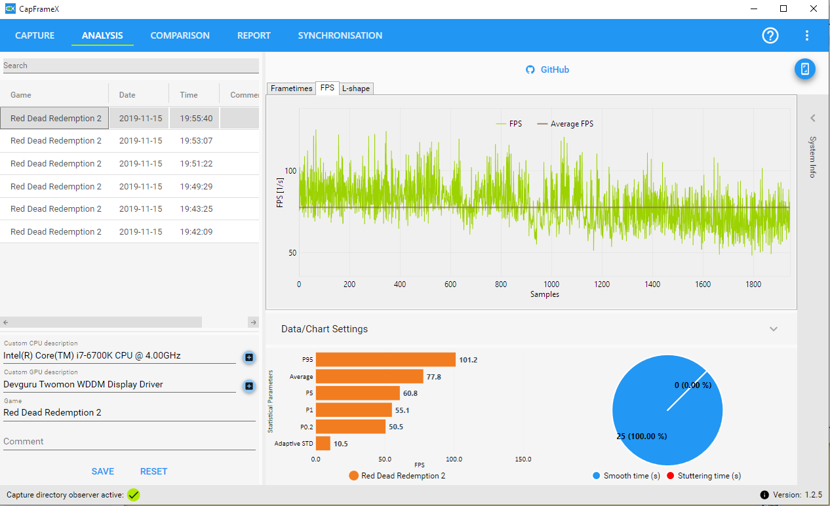The width and height of the screenshot is (830, 506).
Task: Click the record list scroll right arrow
Action: tap(254, 322)
